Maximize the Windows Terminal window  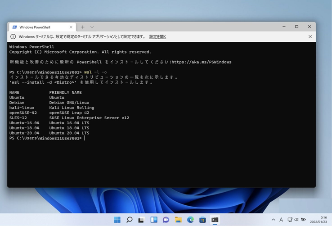pyautogui.click(x=296, y=27)
